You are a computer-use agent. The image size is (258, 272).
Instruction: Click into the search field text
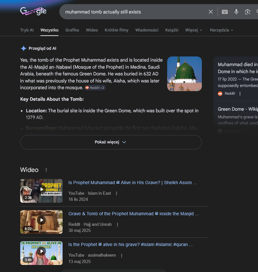tap(103, 12)
